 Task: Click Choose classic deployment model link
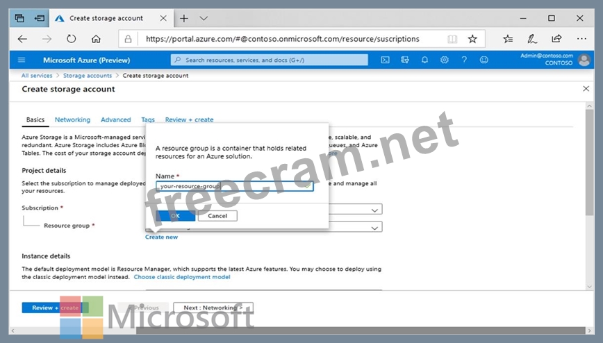point(182,277)
